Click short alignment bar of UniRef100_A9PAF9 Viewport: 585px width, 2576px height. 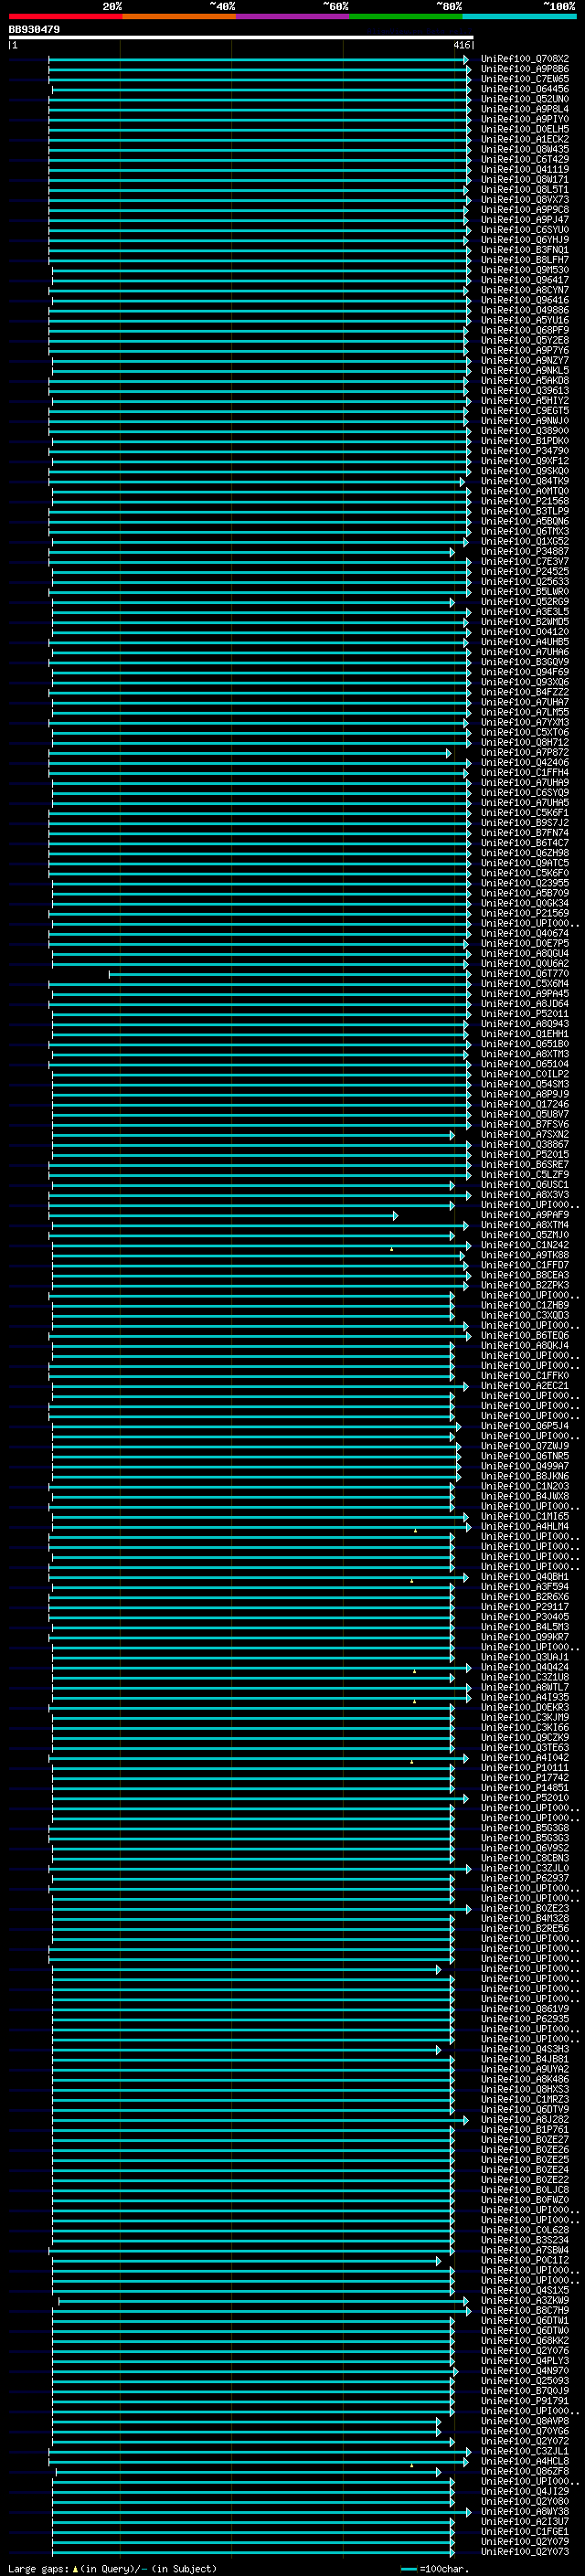(x=224, y=1215)
